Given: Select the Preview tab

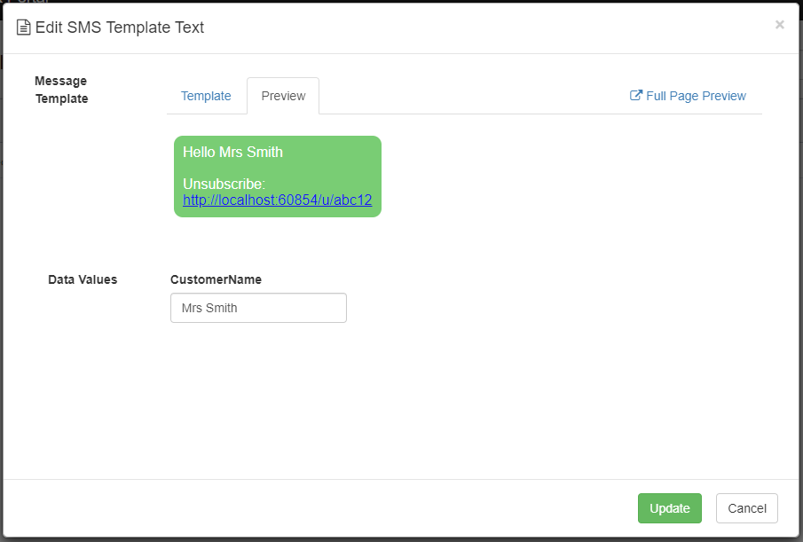Looking at the screenshot, I should pos(283,96).
